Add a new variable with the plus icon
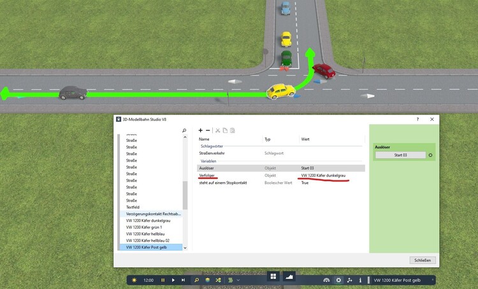The width and height of the screenshot is (478, 289). pos(200,130)
